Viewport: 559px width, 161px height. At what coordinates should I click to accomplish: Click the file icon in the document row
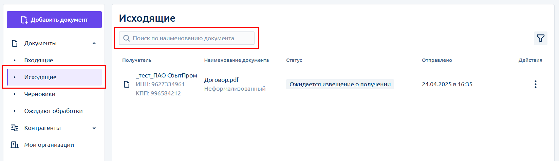(x=127, y=84)
